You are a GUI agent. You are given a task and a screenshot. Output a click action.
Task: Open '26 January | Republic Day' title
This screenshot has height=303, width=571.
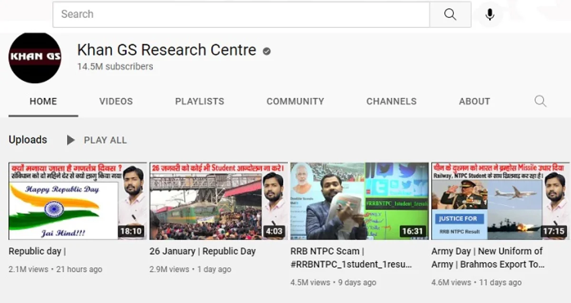pyautogui.click(x=203, y=251)
